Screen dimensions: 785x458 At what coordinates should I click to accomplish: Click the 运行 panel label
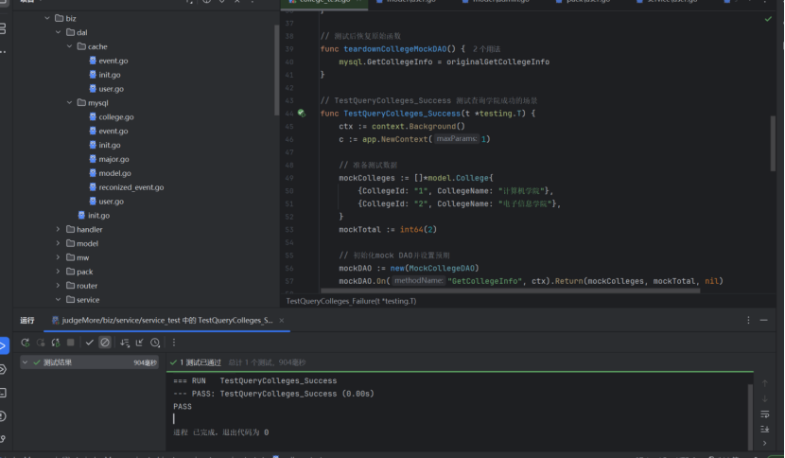pos(27,320)
